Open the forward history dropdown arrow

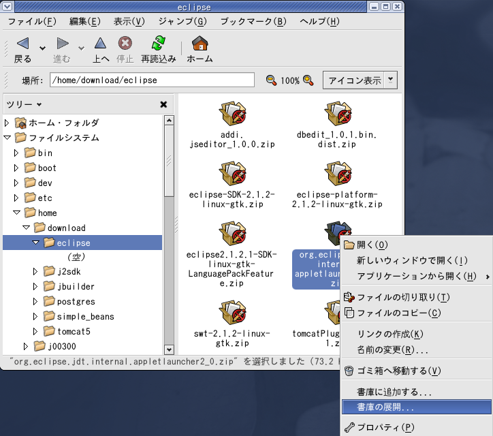pos(82,48)
